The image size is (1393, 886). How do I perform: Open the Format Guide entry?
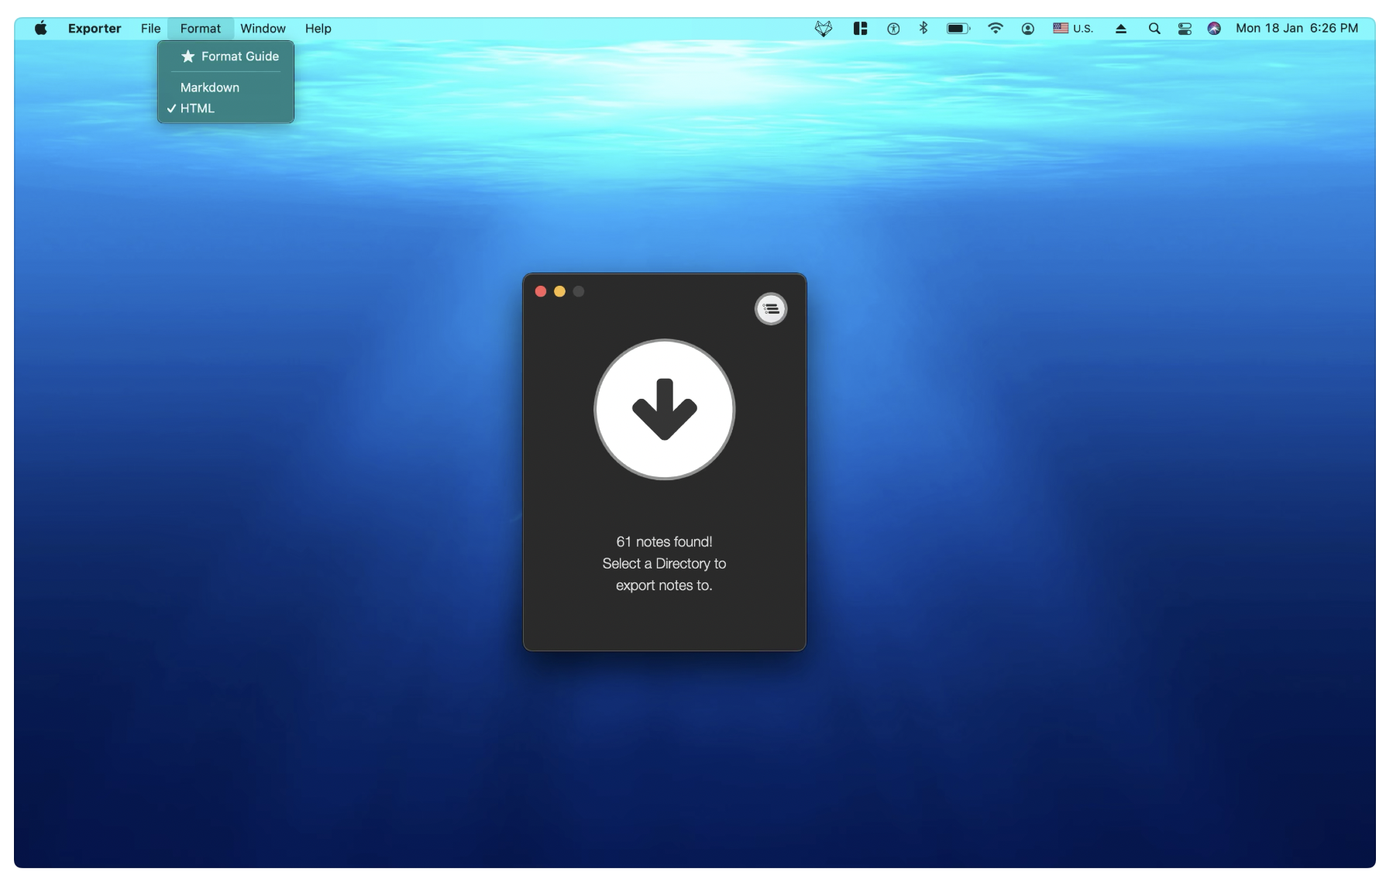point(225,57)
